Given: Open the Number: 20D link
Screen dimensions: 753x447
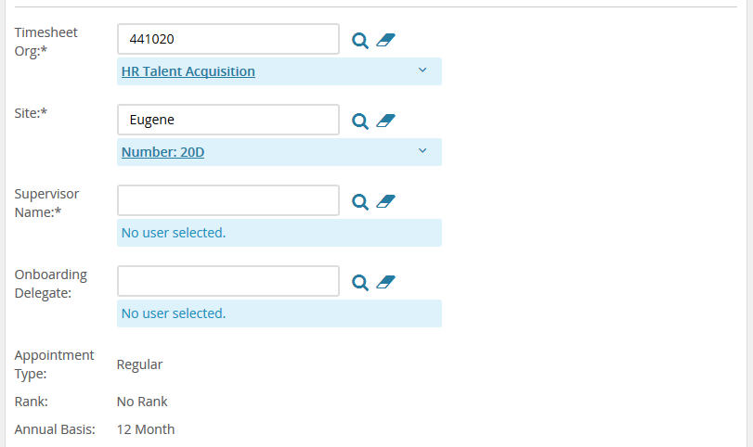Looking at the screenshot, I should [x=162, y=152].
